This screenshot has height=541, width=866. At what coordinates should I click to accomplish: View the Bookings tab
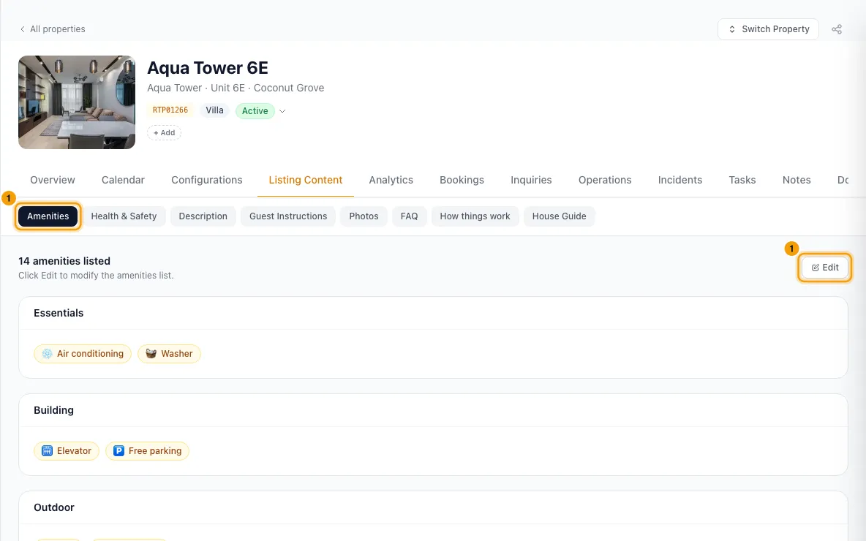coord(462,180)
